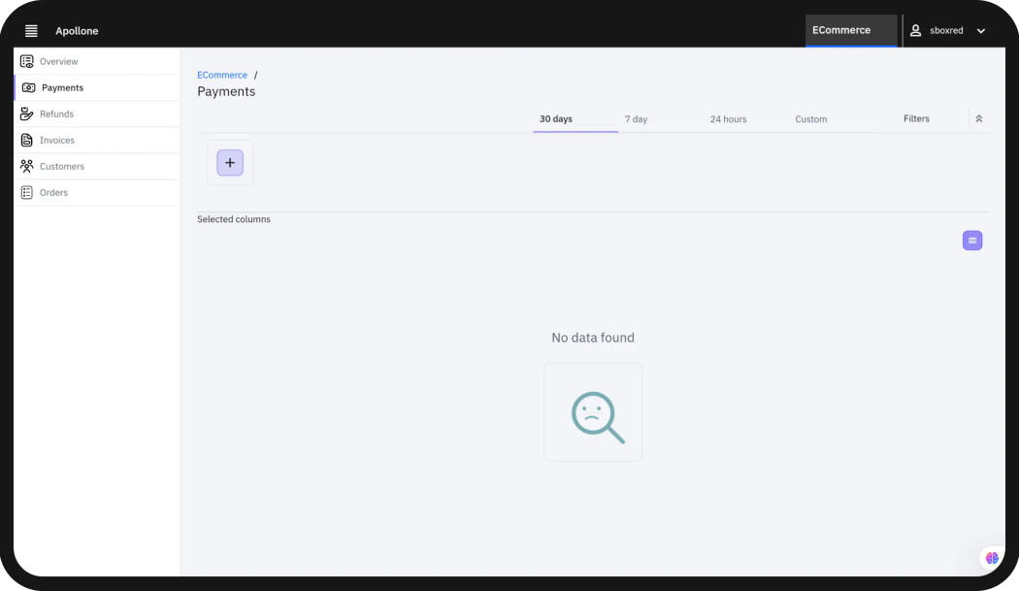Screen dimensions: 1019x591
Task: Open Refunds via its hand icon
Action: tap(26, 114)
